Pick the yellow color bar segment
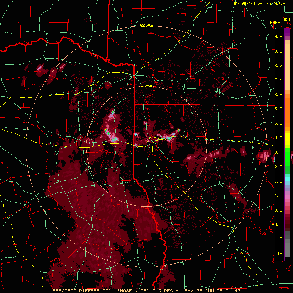The width and height of the screenshot is (293, 293). point(287,139)
